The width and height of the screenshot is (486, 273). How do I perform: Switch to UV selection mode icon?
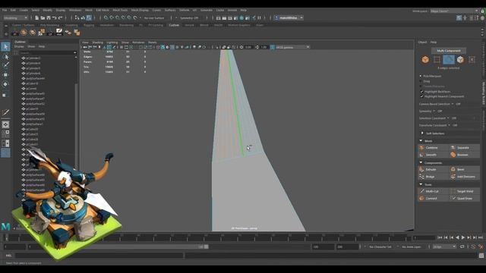click(x=472, y=59)
